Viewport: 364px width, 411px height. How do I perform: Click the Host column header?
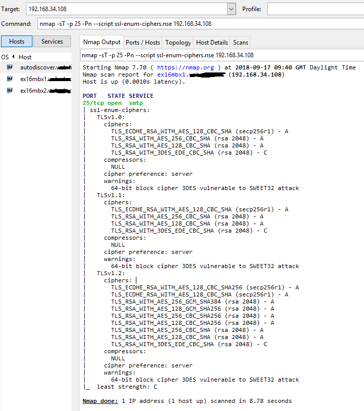click(x=25, y=57)
